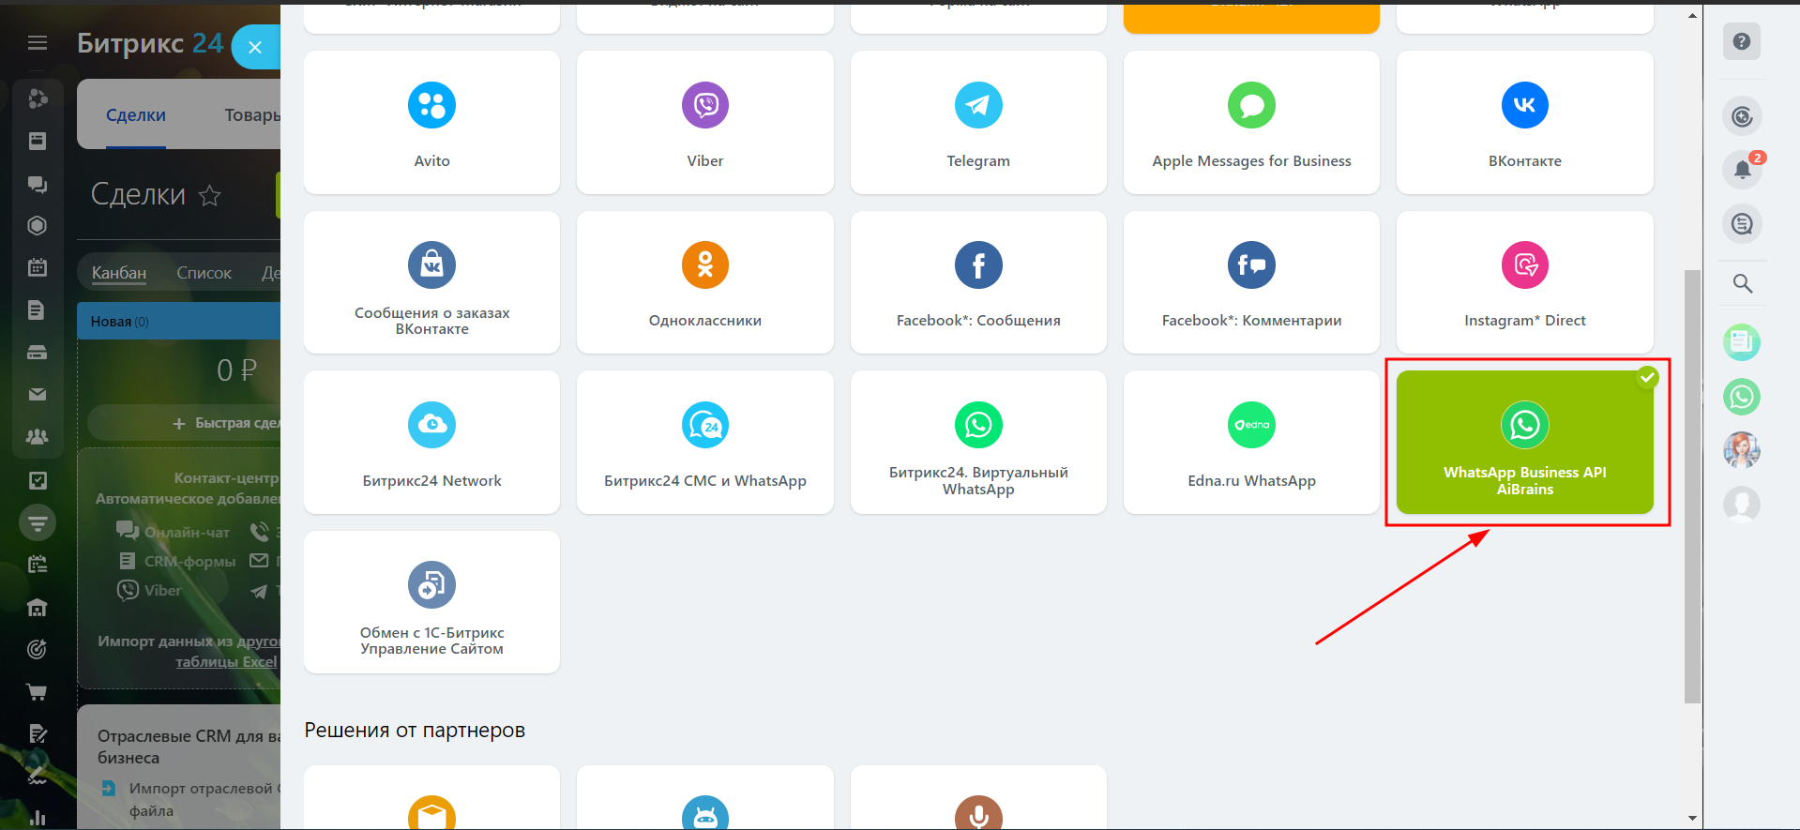Select the ВКонтакте channel card
This screenshot has height=830, width=1800.
pos(1525,123)
